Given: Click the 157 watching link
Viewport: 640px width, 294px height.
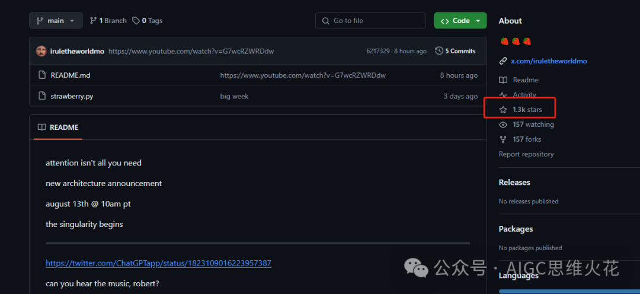Looking at the screenshot, I should (x=533, y=124).
